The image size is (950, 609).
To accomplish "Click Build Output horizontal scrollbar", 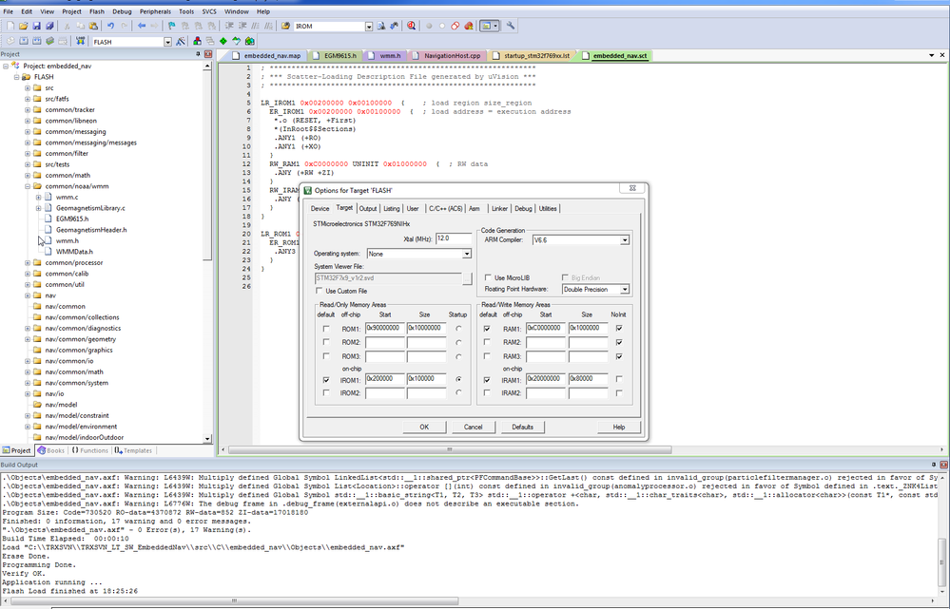I will [236, 601].
